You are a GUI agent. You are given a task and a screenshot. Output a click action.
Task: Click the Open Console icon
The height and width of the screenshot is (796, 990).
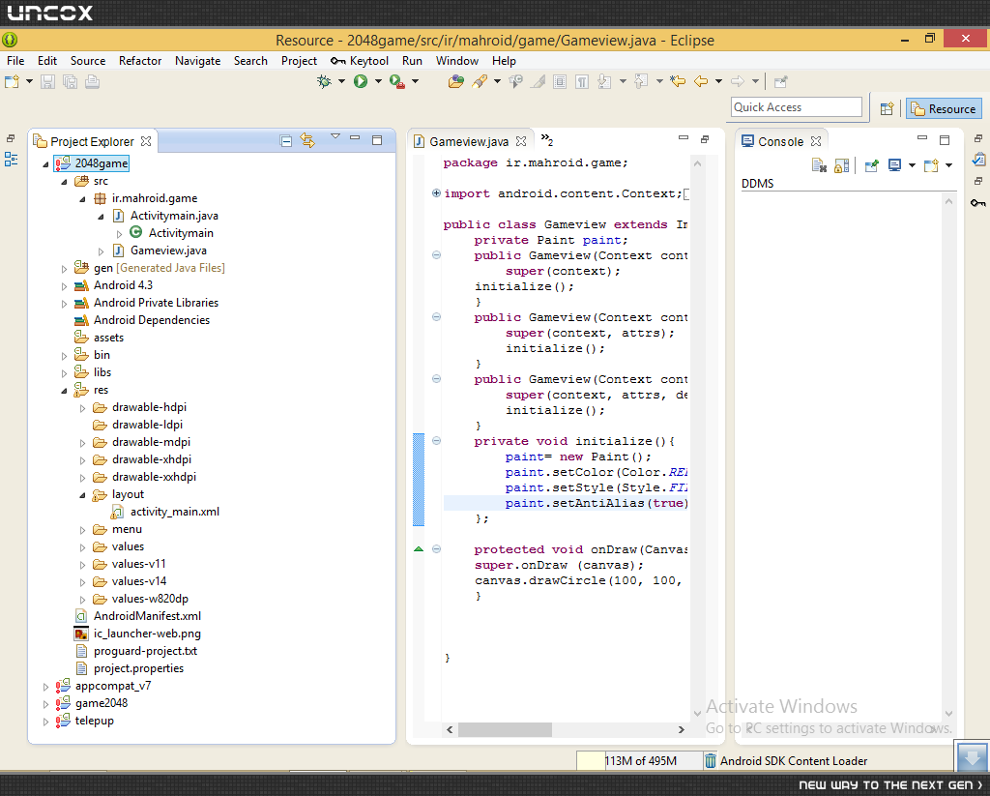[x=931, y=165]
